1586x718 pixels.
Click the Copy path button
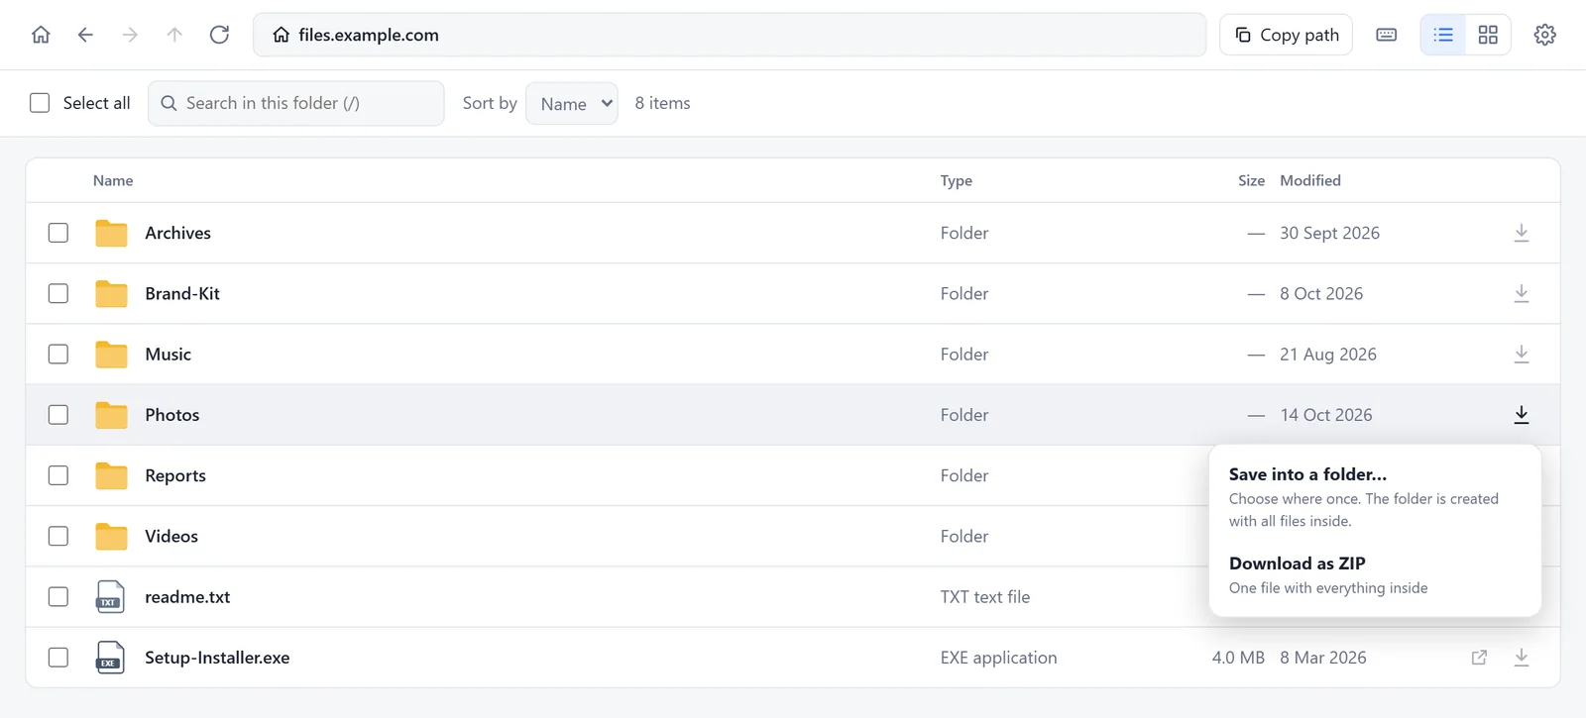(x=1287, y=35)
